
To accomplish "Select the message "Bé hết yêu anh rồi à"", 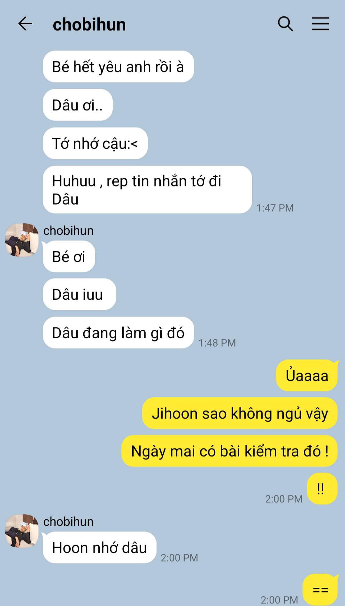I will click(x=119, y=67).
